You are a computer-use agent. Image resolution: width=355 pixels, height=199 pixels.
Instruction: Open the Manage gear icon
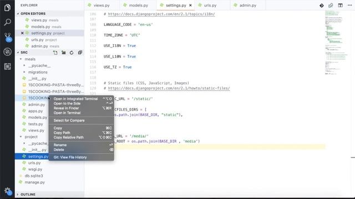[8, 191]
